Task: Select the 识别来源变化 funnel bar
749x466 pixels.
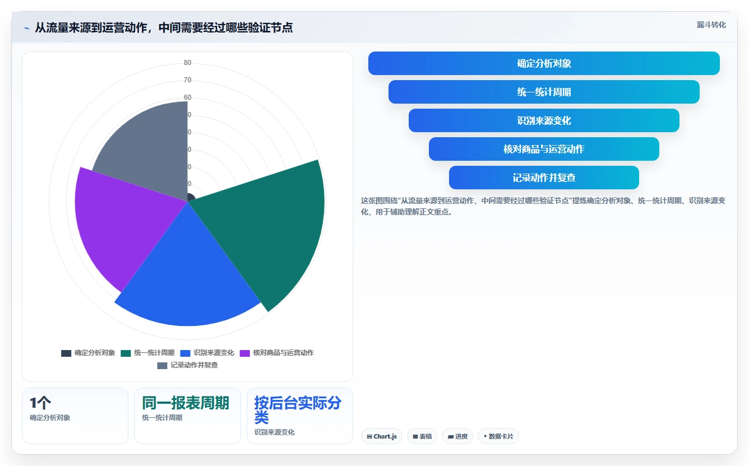Action: point(544,120)
